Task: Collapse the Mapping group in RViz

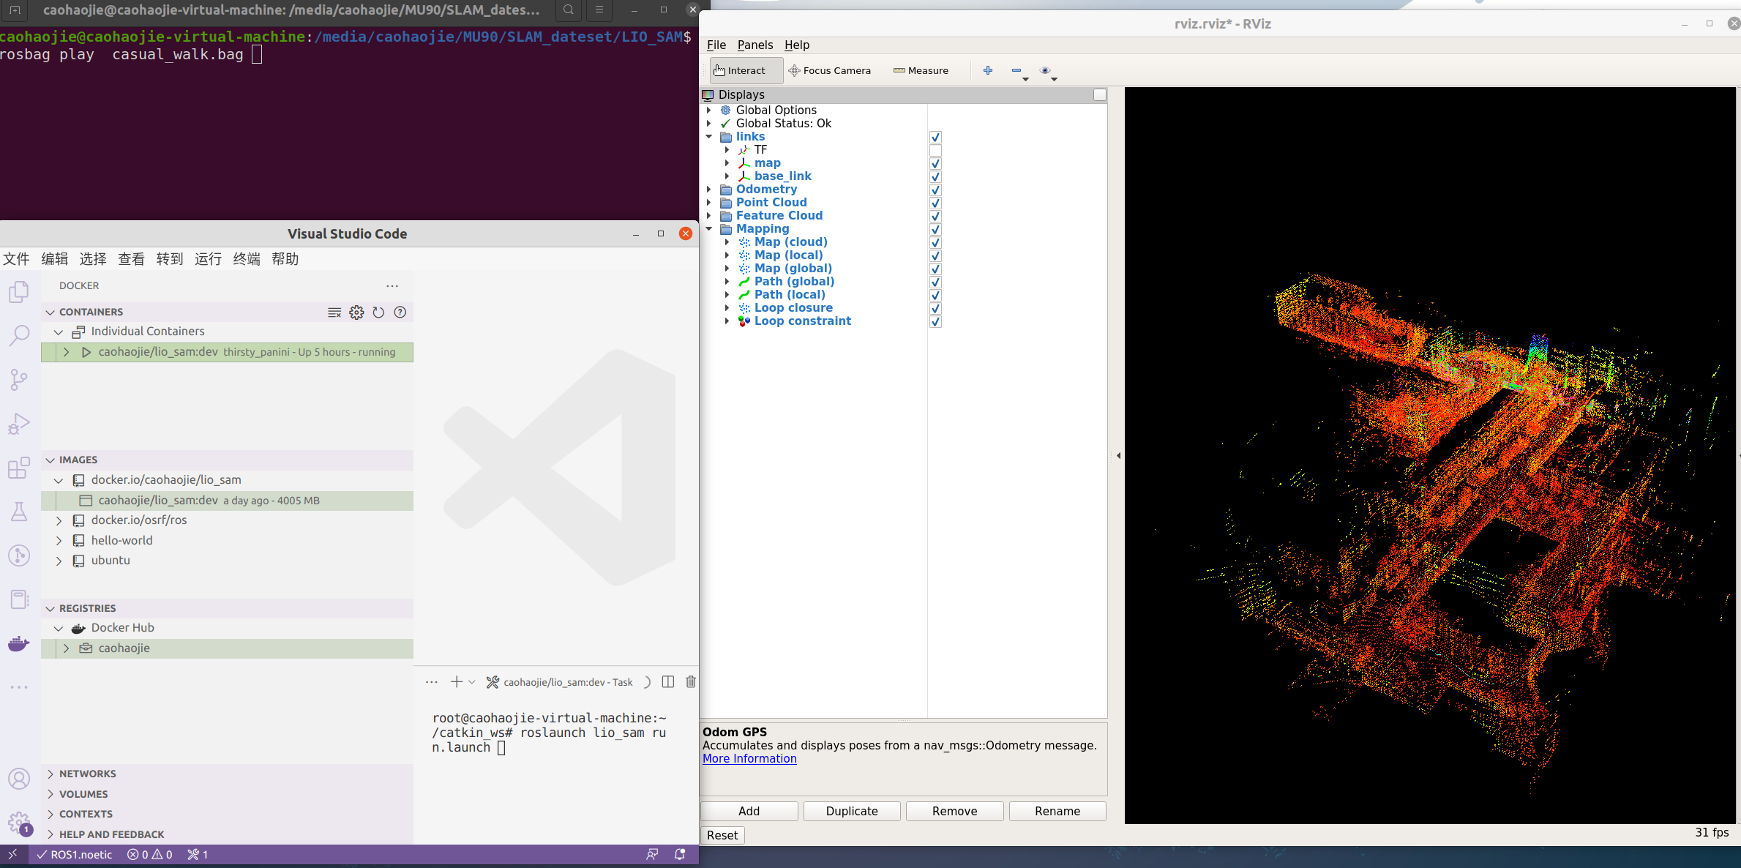Action: 708,229
